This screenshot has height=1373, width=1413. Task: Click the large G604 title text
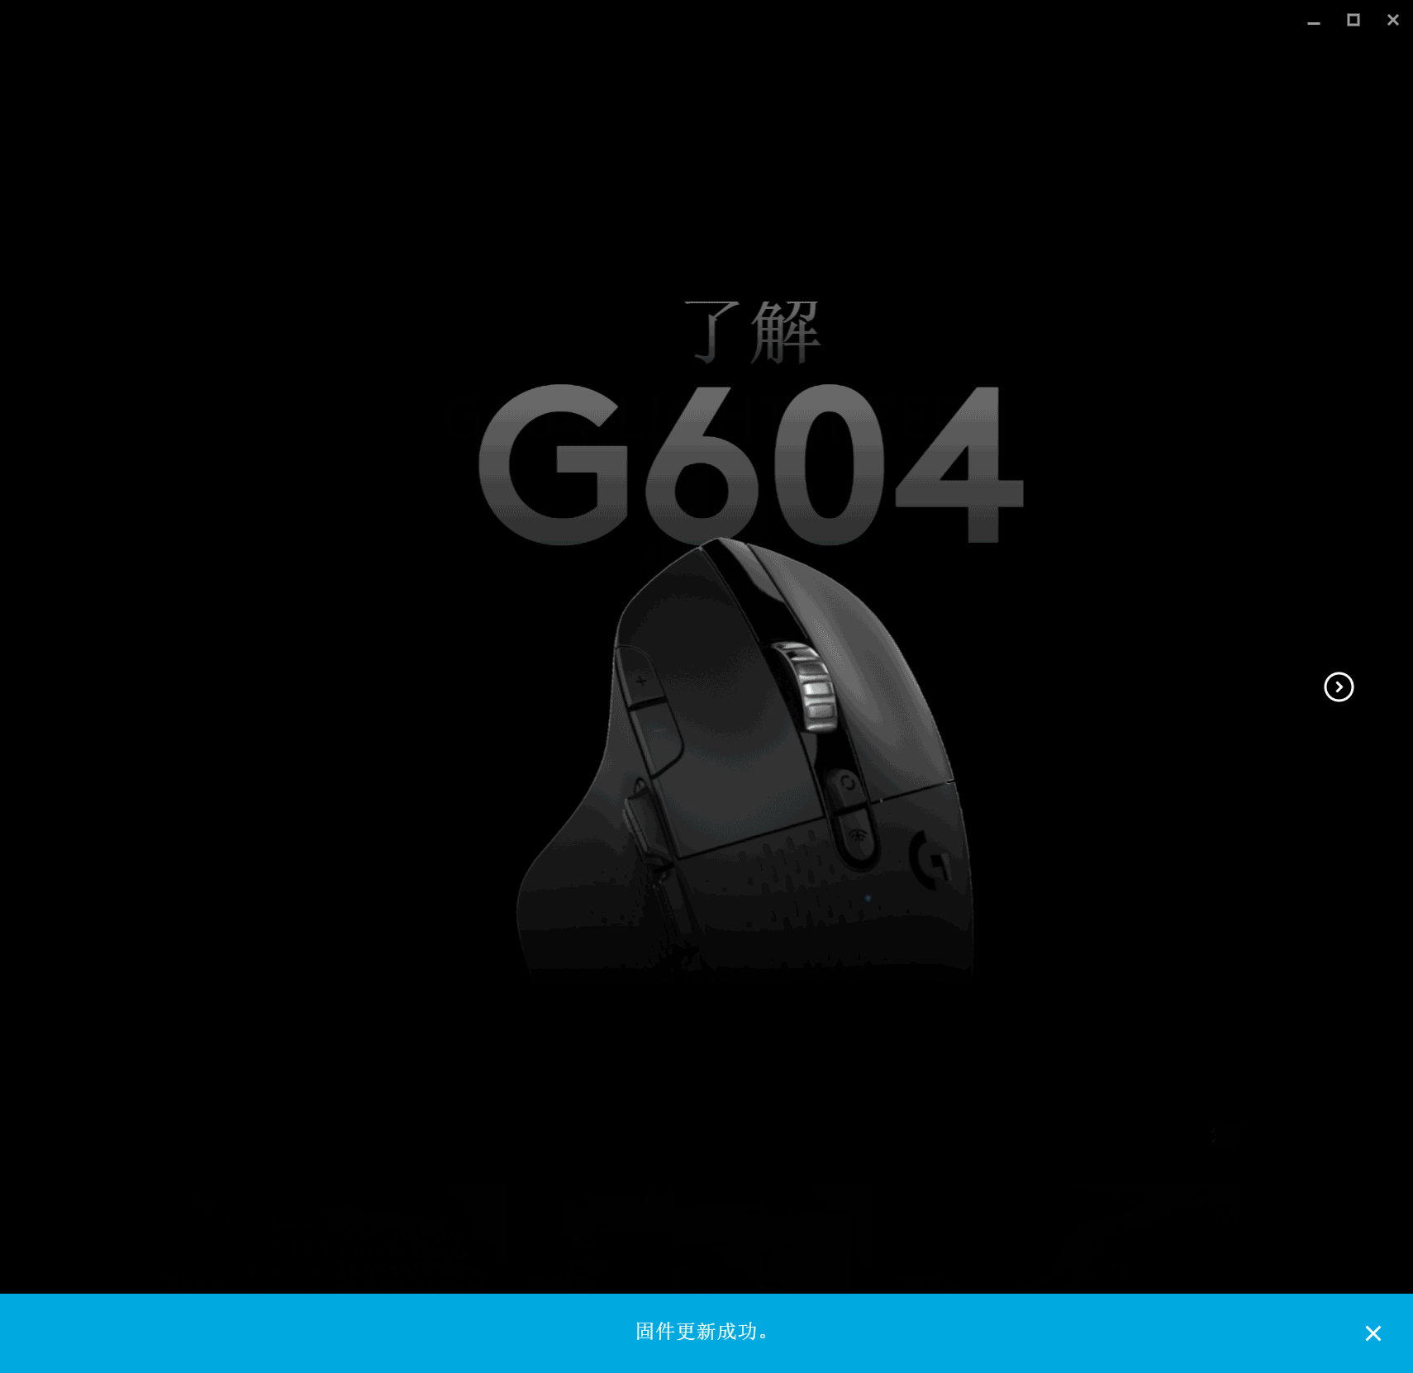tap(751, 464)
